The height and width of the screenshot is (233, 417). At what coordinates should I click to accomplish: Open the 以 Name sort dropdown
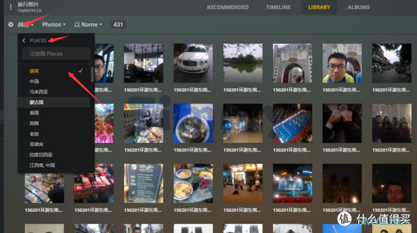[88, 25]
